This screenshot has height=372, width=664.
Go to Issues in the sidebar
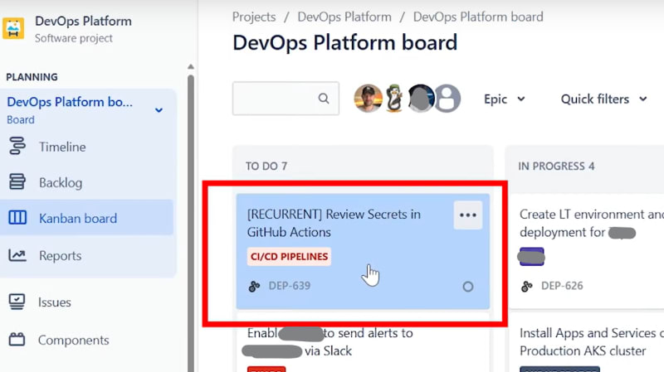tap(54, 302)
